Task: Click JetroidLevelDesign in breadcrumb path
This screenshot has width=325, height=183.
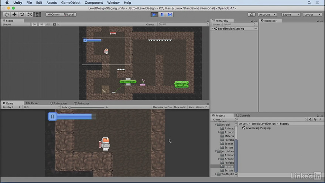Action: [x=264, y=123]
